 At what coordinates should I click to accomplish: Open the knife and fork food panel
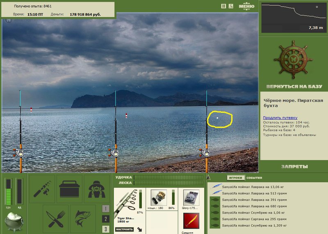[56, 219]
